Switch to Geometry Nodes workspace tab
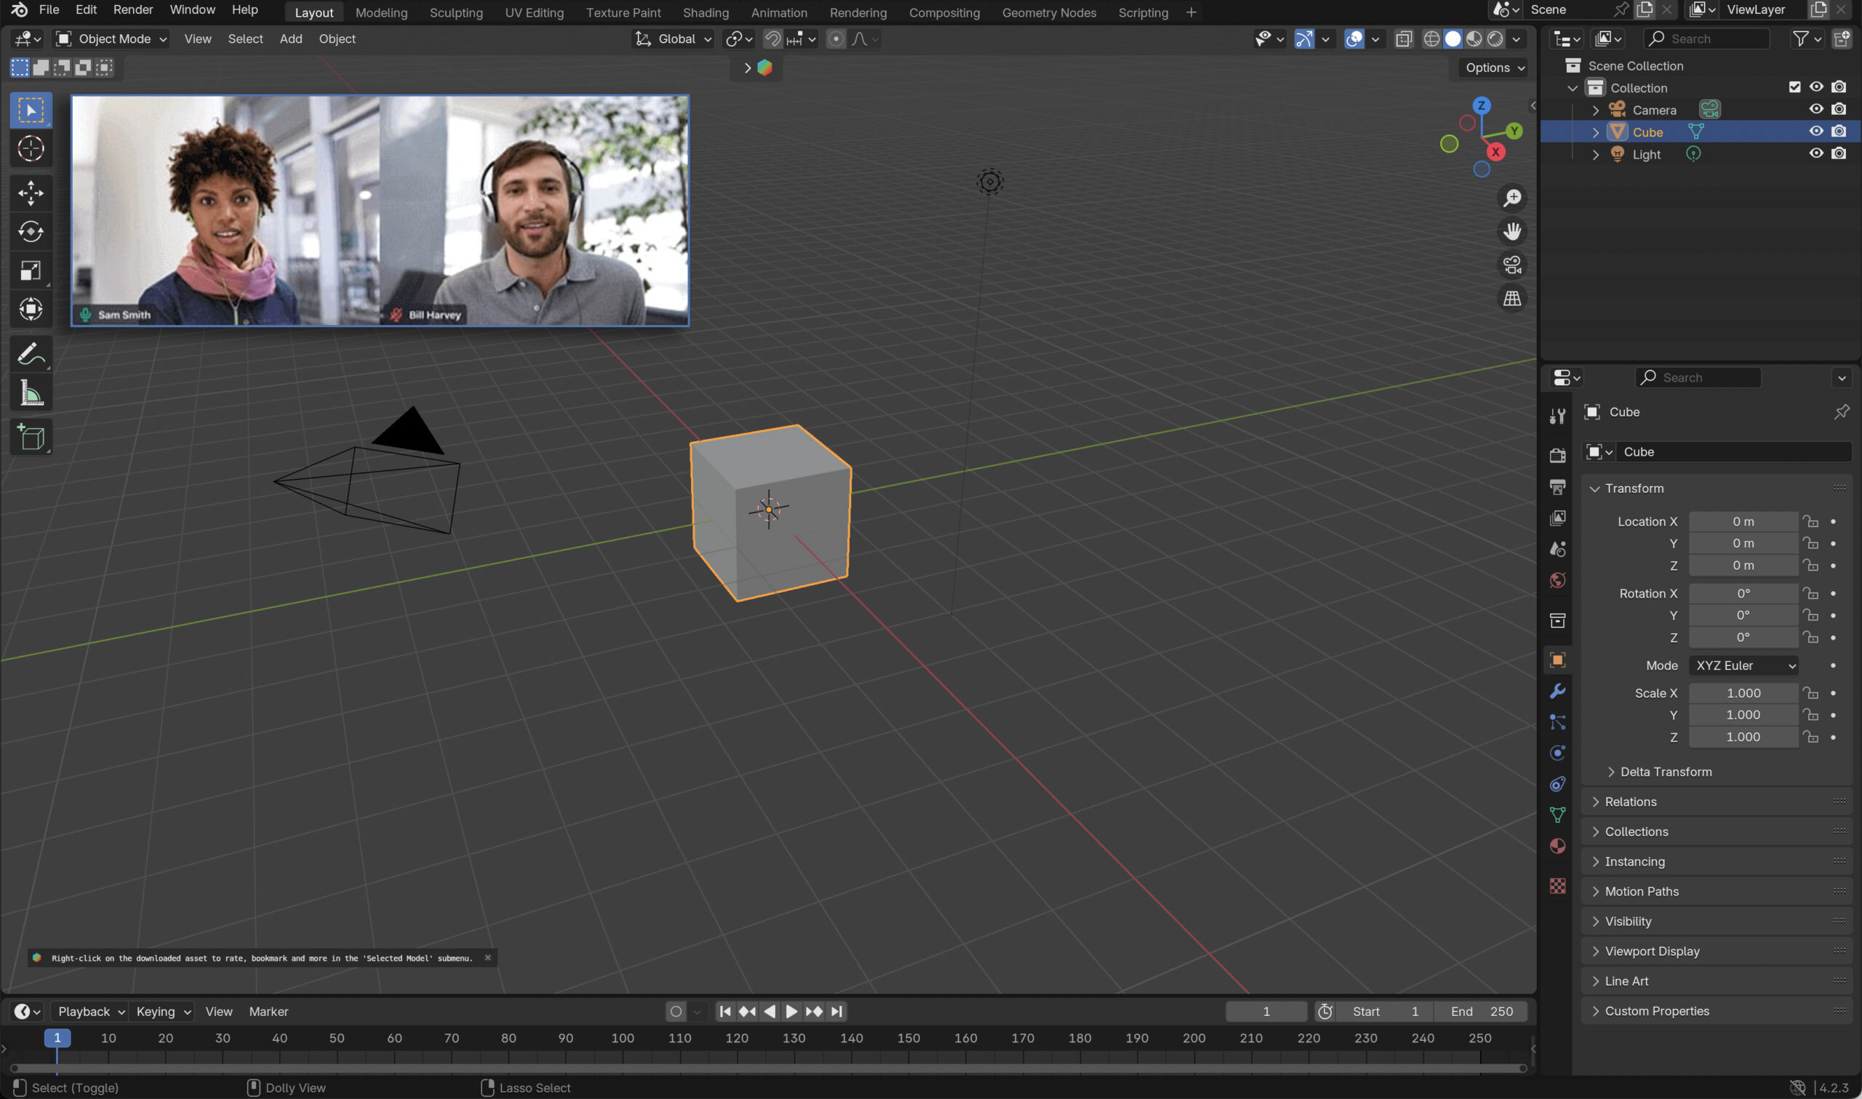 pos(1048,12)
